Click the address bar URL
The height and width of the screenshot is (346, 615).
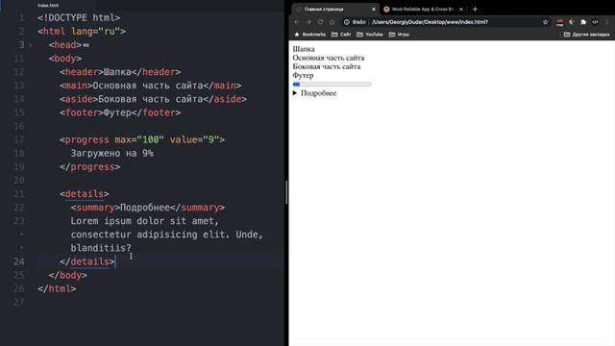430,22
